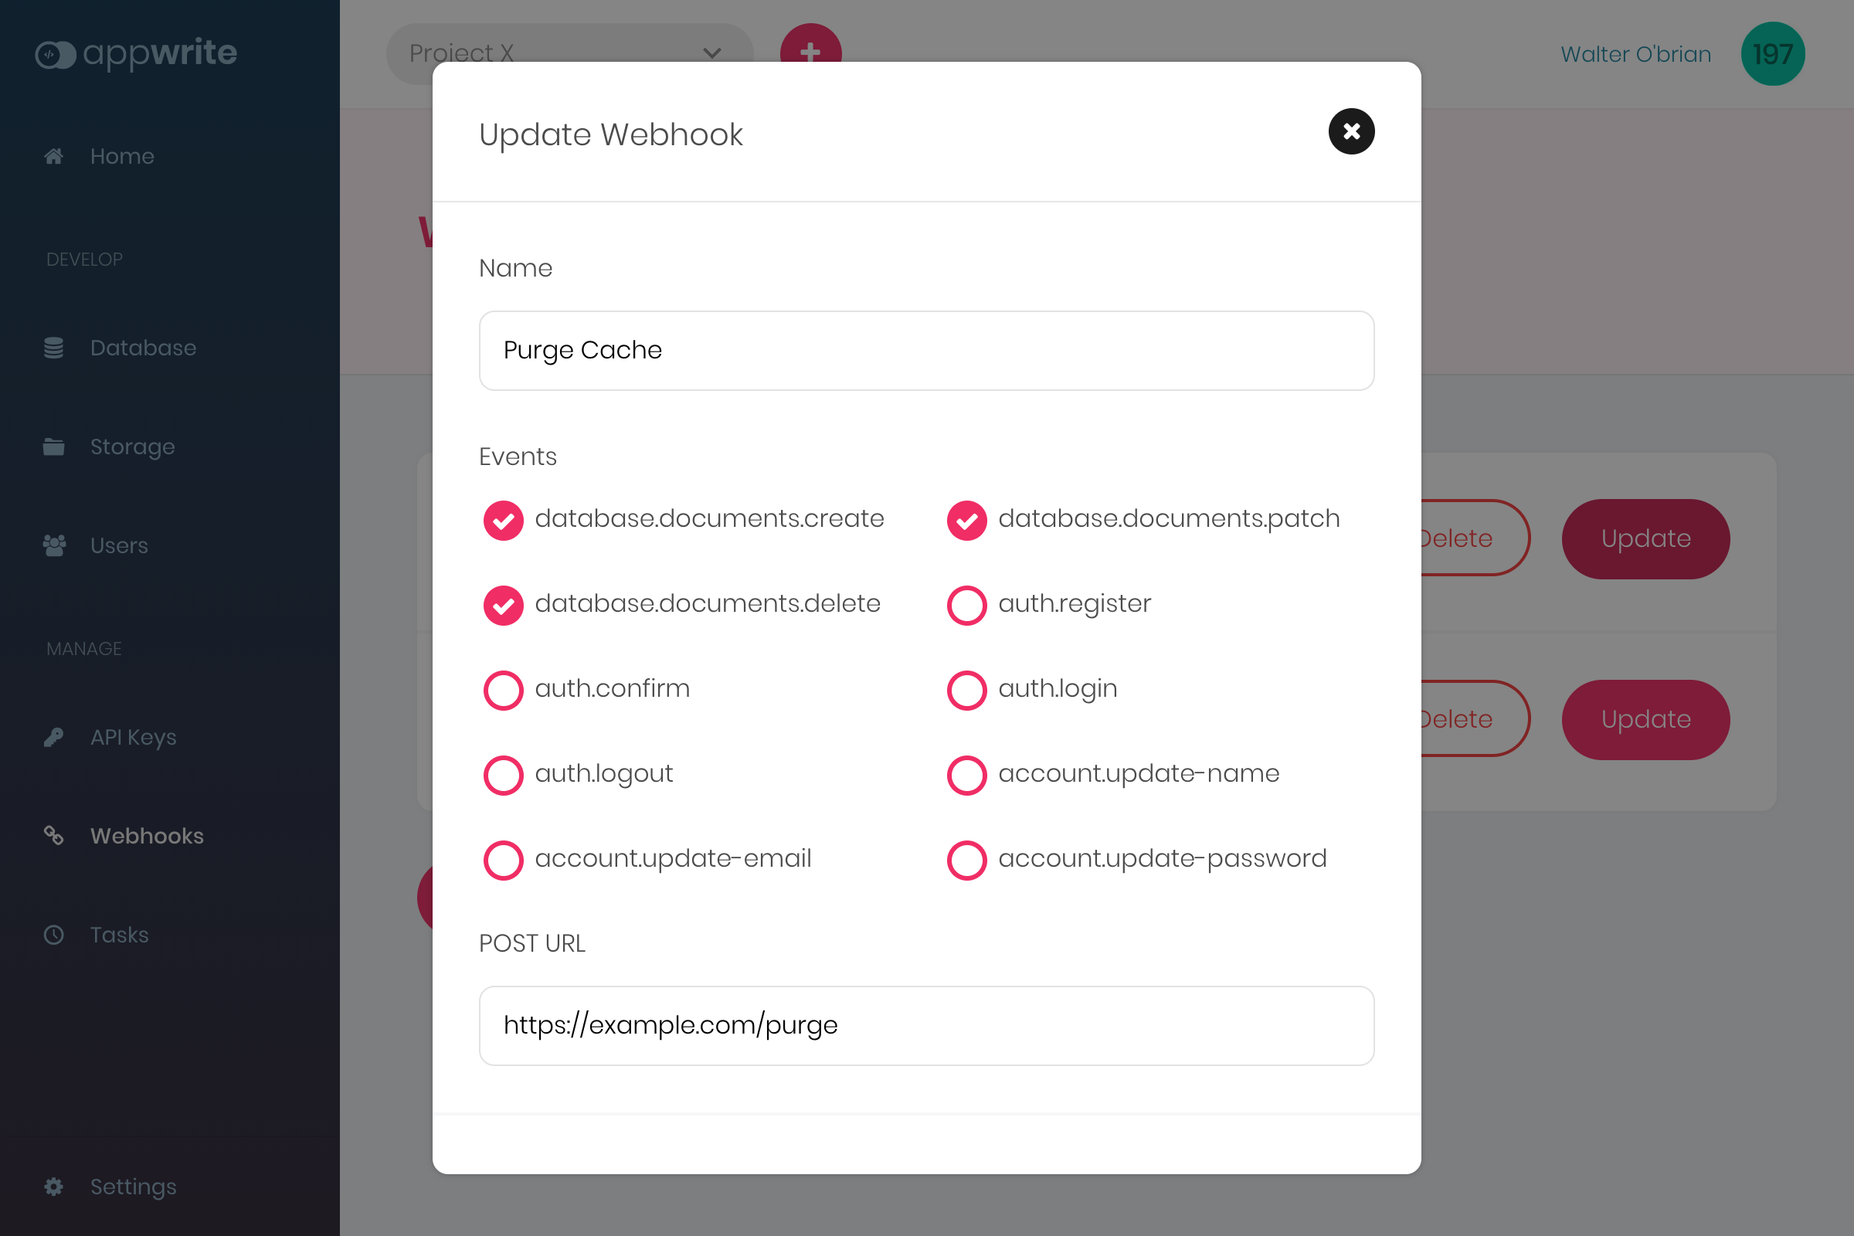This screenshot has height=1236, width=1854.
Task: Close the Update Webhook dialog
Action: 1351,131
